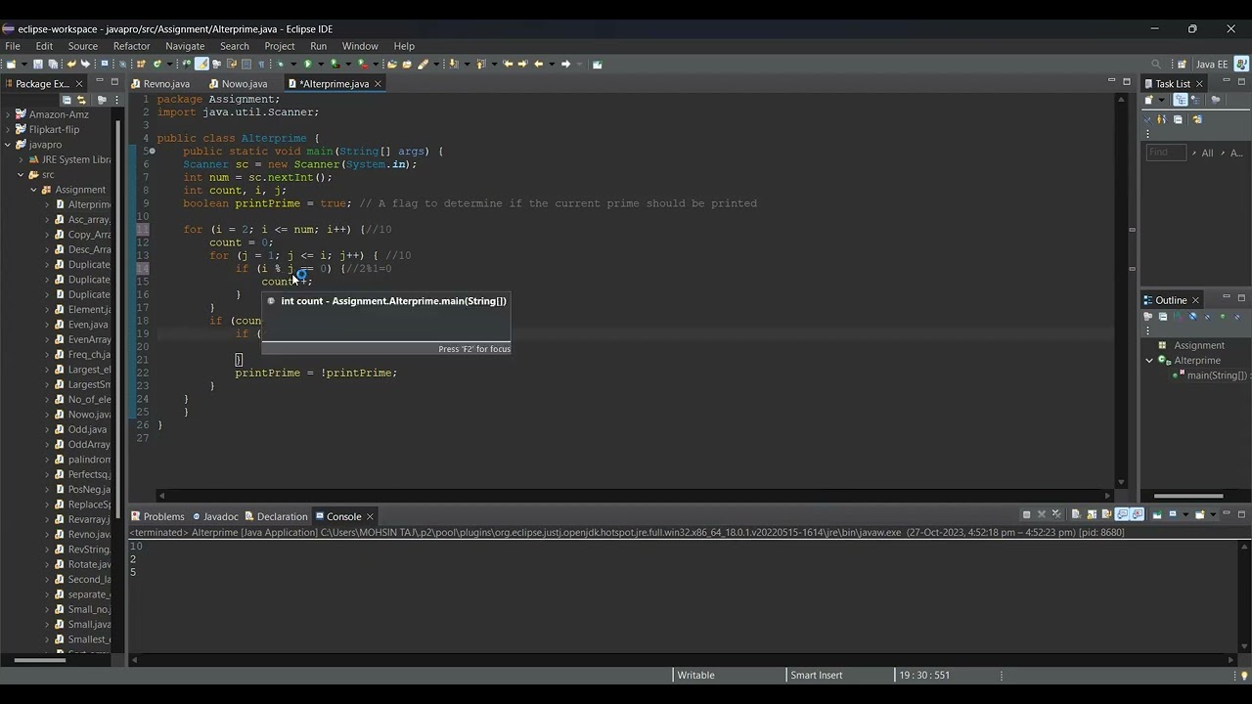This screenshot has width=1252, height=704.
Task: Click the Find field in Task List
Action: tap(1166, 153)
